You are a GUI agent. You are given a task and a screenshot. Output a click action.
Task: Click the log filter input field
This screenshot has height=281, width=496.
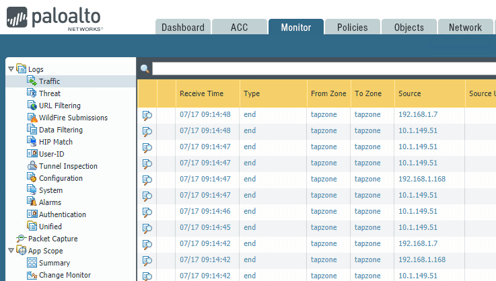coord(324,69)
